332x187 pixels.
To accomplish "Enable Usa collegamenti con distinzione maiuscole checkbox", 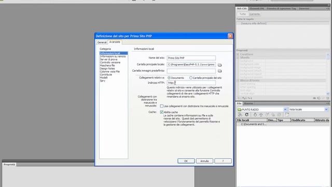I will point(162,106).
